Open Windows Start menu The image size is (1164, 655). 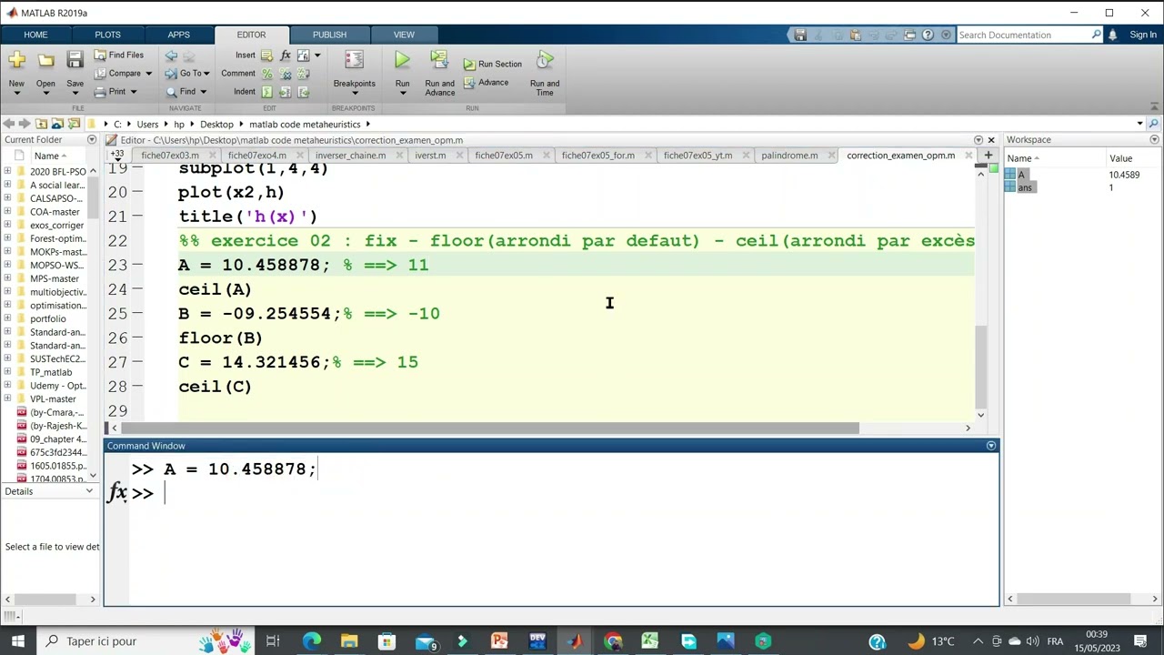click(18, 641)
